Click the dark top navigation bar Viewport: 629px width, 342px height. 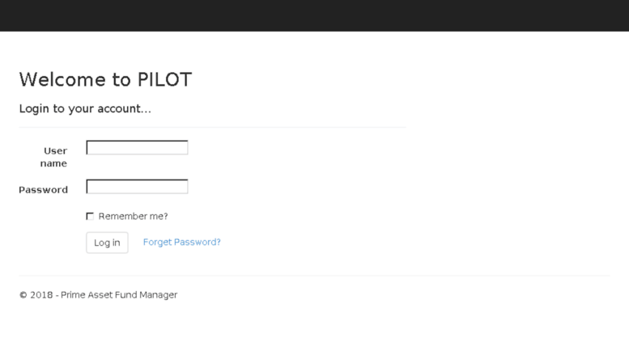[x=314, y=15]
